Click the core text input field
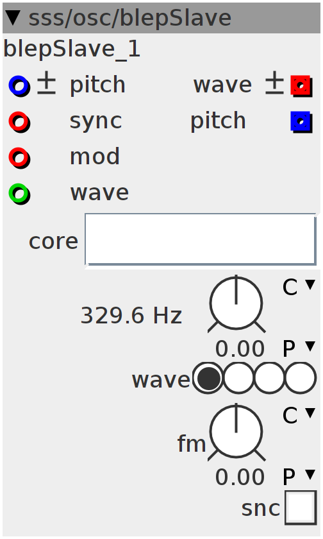 coord(201,239)
